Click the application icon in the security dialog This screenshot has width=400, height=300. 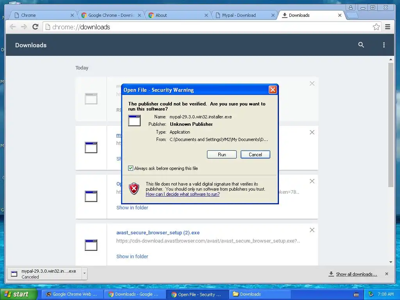pyautogui.click(x=134, y=120)
